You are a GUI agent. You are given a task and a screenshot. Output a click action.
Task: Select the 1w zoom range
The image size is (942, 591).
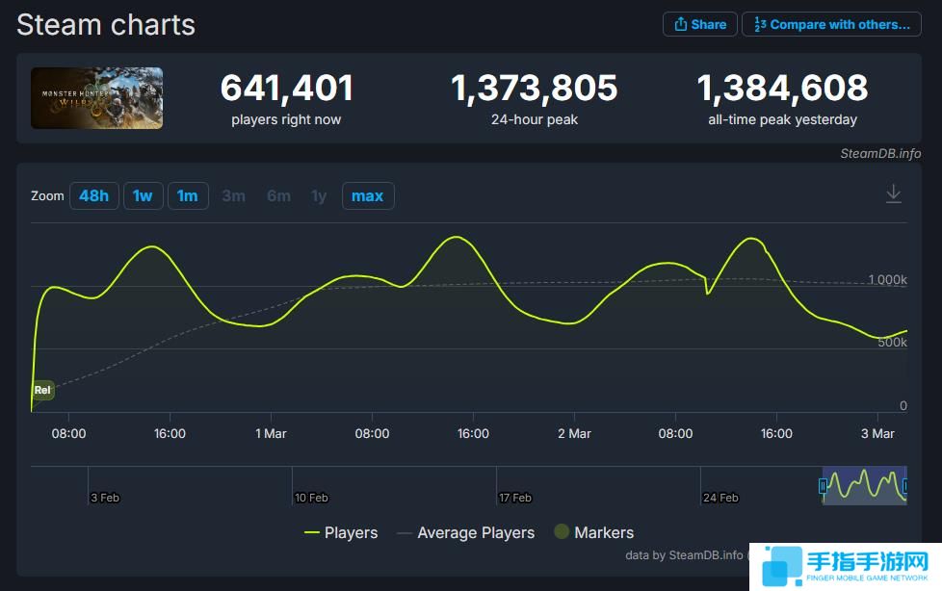coord(143,196)
